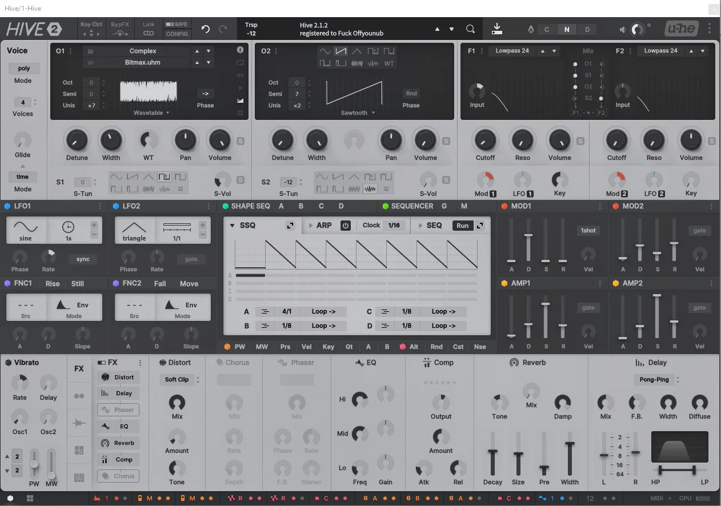
Task: Click the undo arrow icon
Action: [206, 29]
